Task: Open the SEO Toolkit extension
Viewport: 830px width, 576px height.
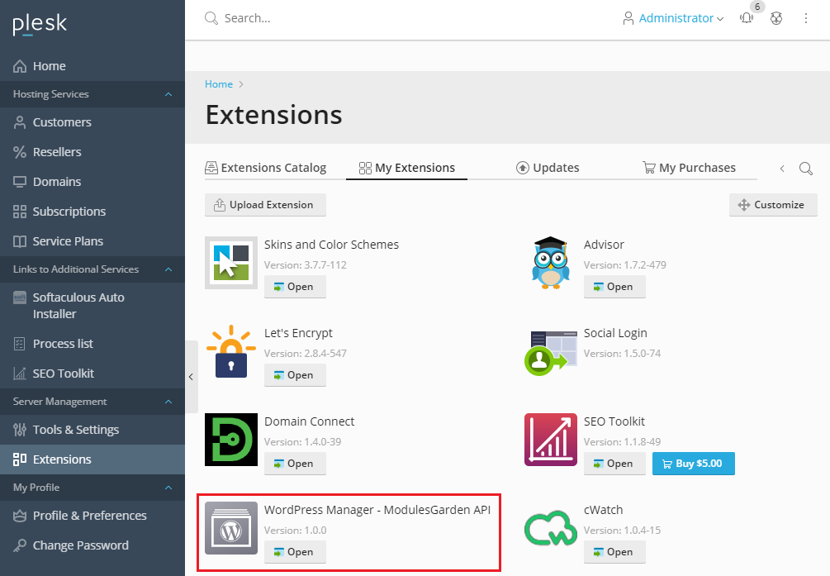Action: (614, 464)
